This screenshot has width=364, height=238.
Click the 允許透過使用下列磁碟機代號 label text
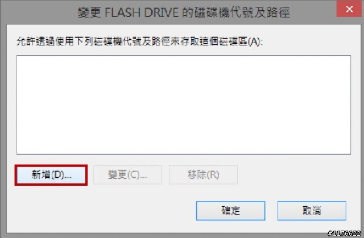pyautogui.click(x=75, y=41)
